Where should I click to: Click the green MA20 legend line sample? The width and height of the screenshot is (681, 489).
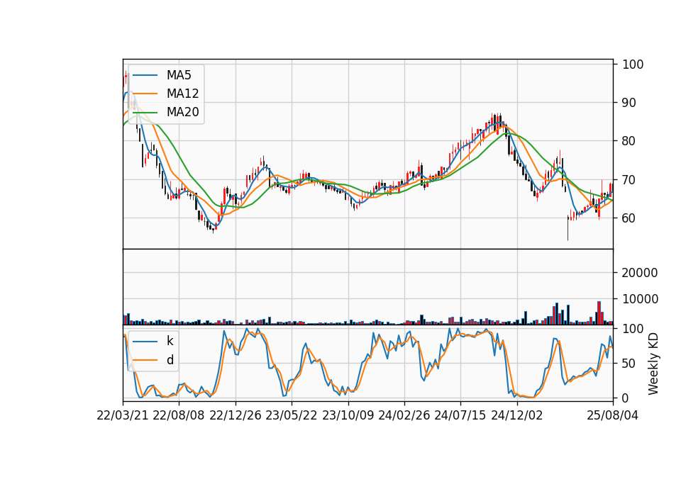pos(145,112)
